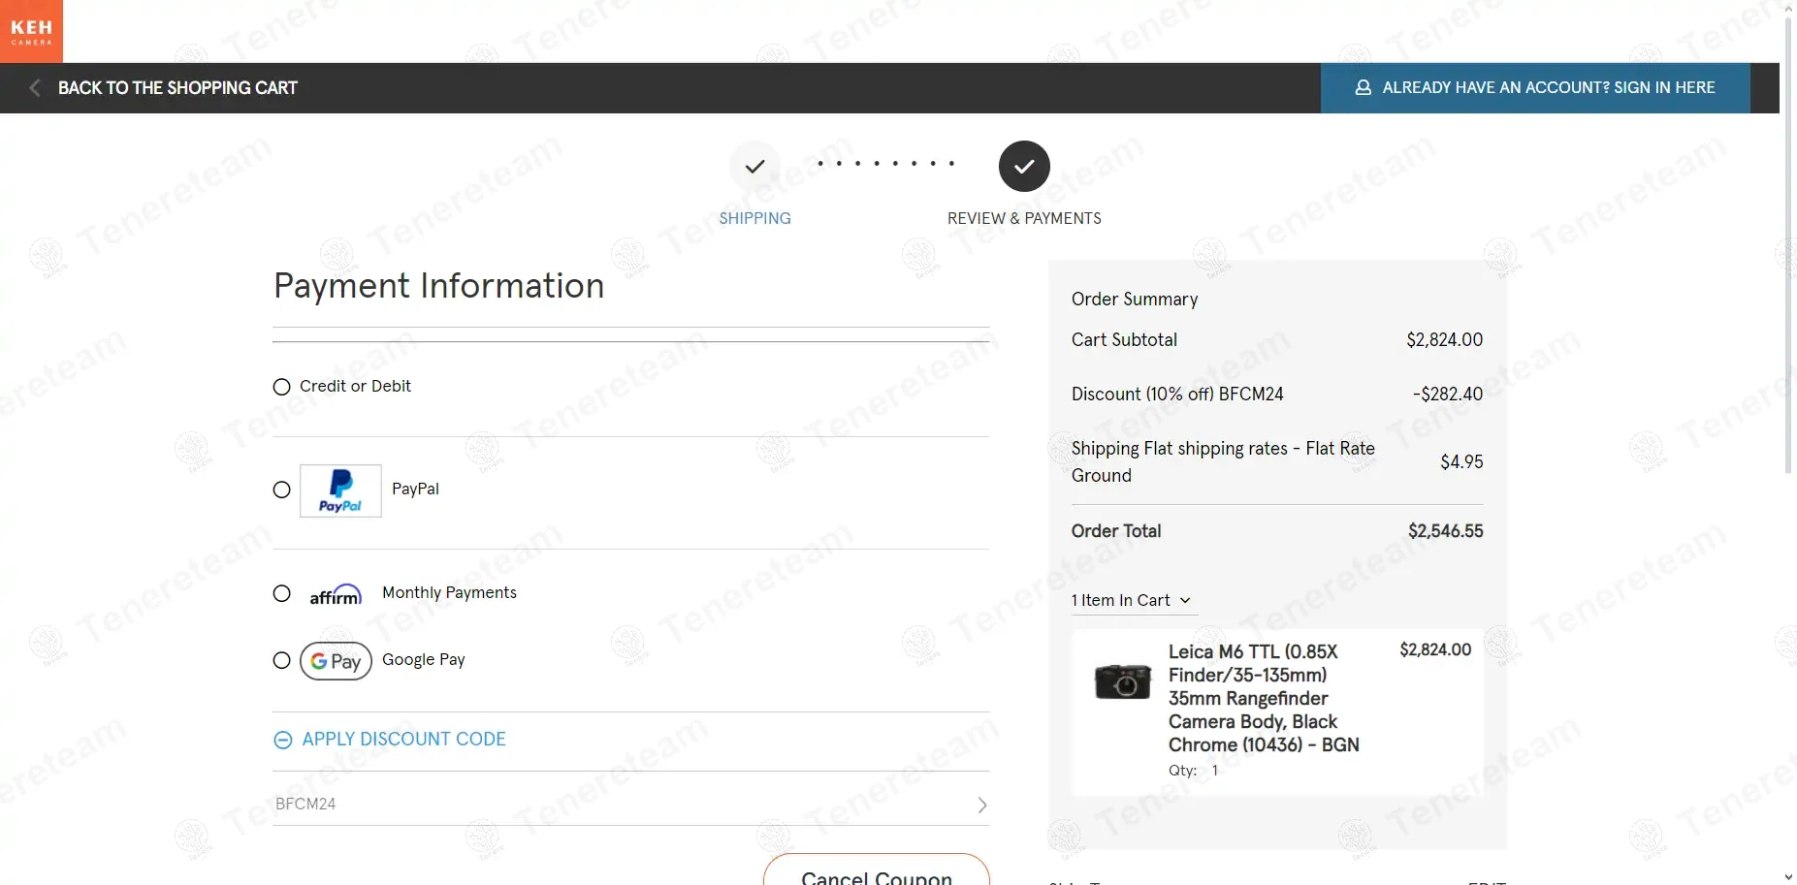
Task: Click the Google Pay label text
Action: [424, 659]
